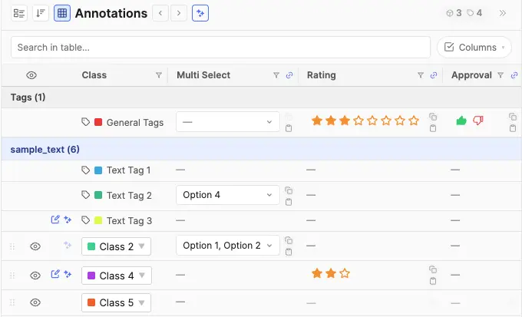This screenshot has width=522, height=317.
Task: Copy rating value of Class 4
Action: (433, 269)
